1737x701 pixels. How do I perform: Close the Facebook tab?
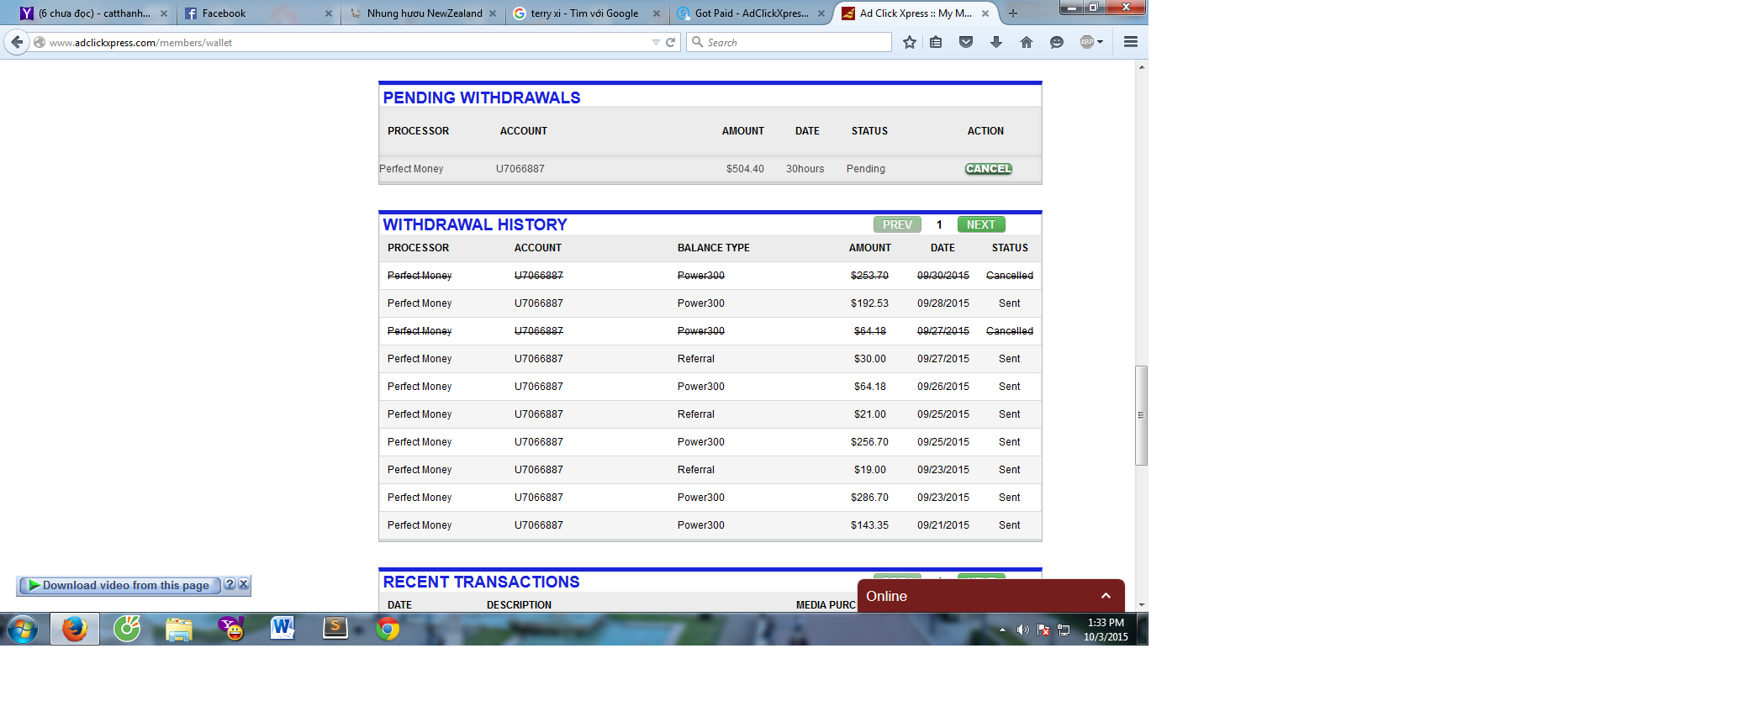click(328, 13)
